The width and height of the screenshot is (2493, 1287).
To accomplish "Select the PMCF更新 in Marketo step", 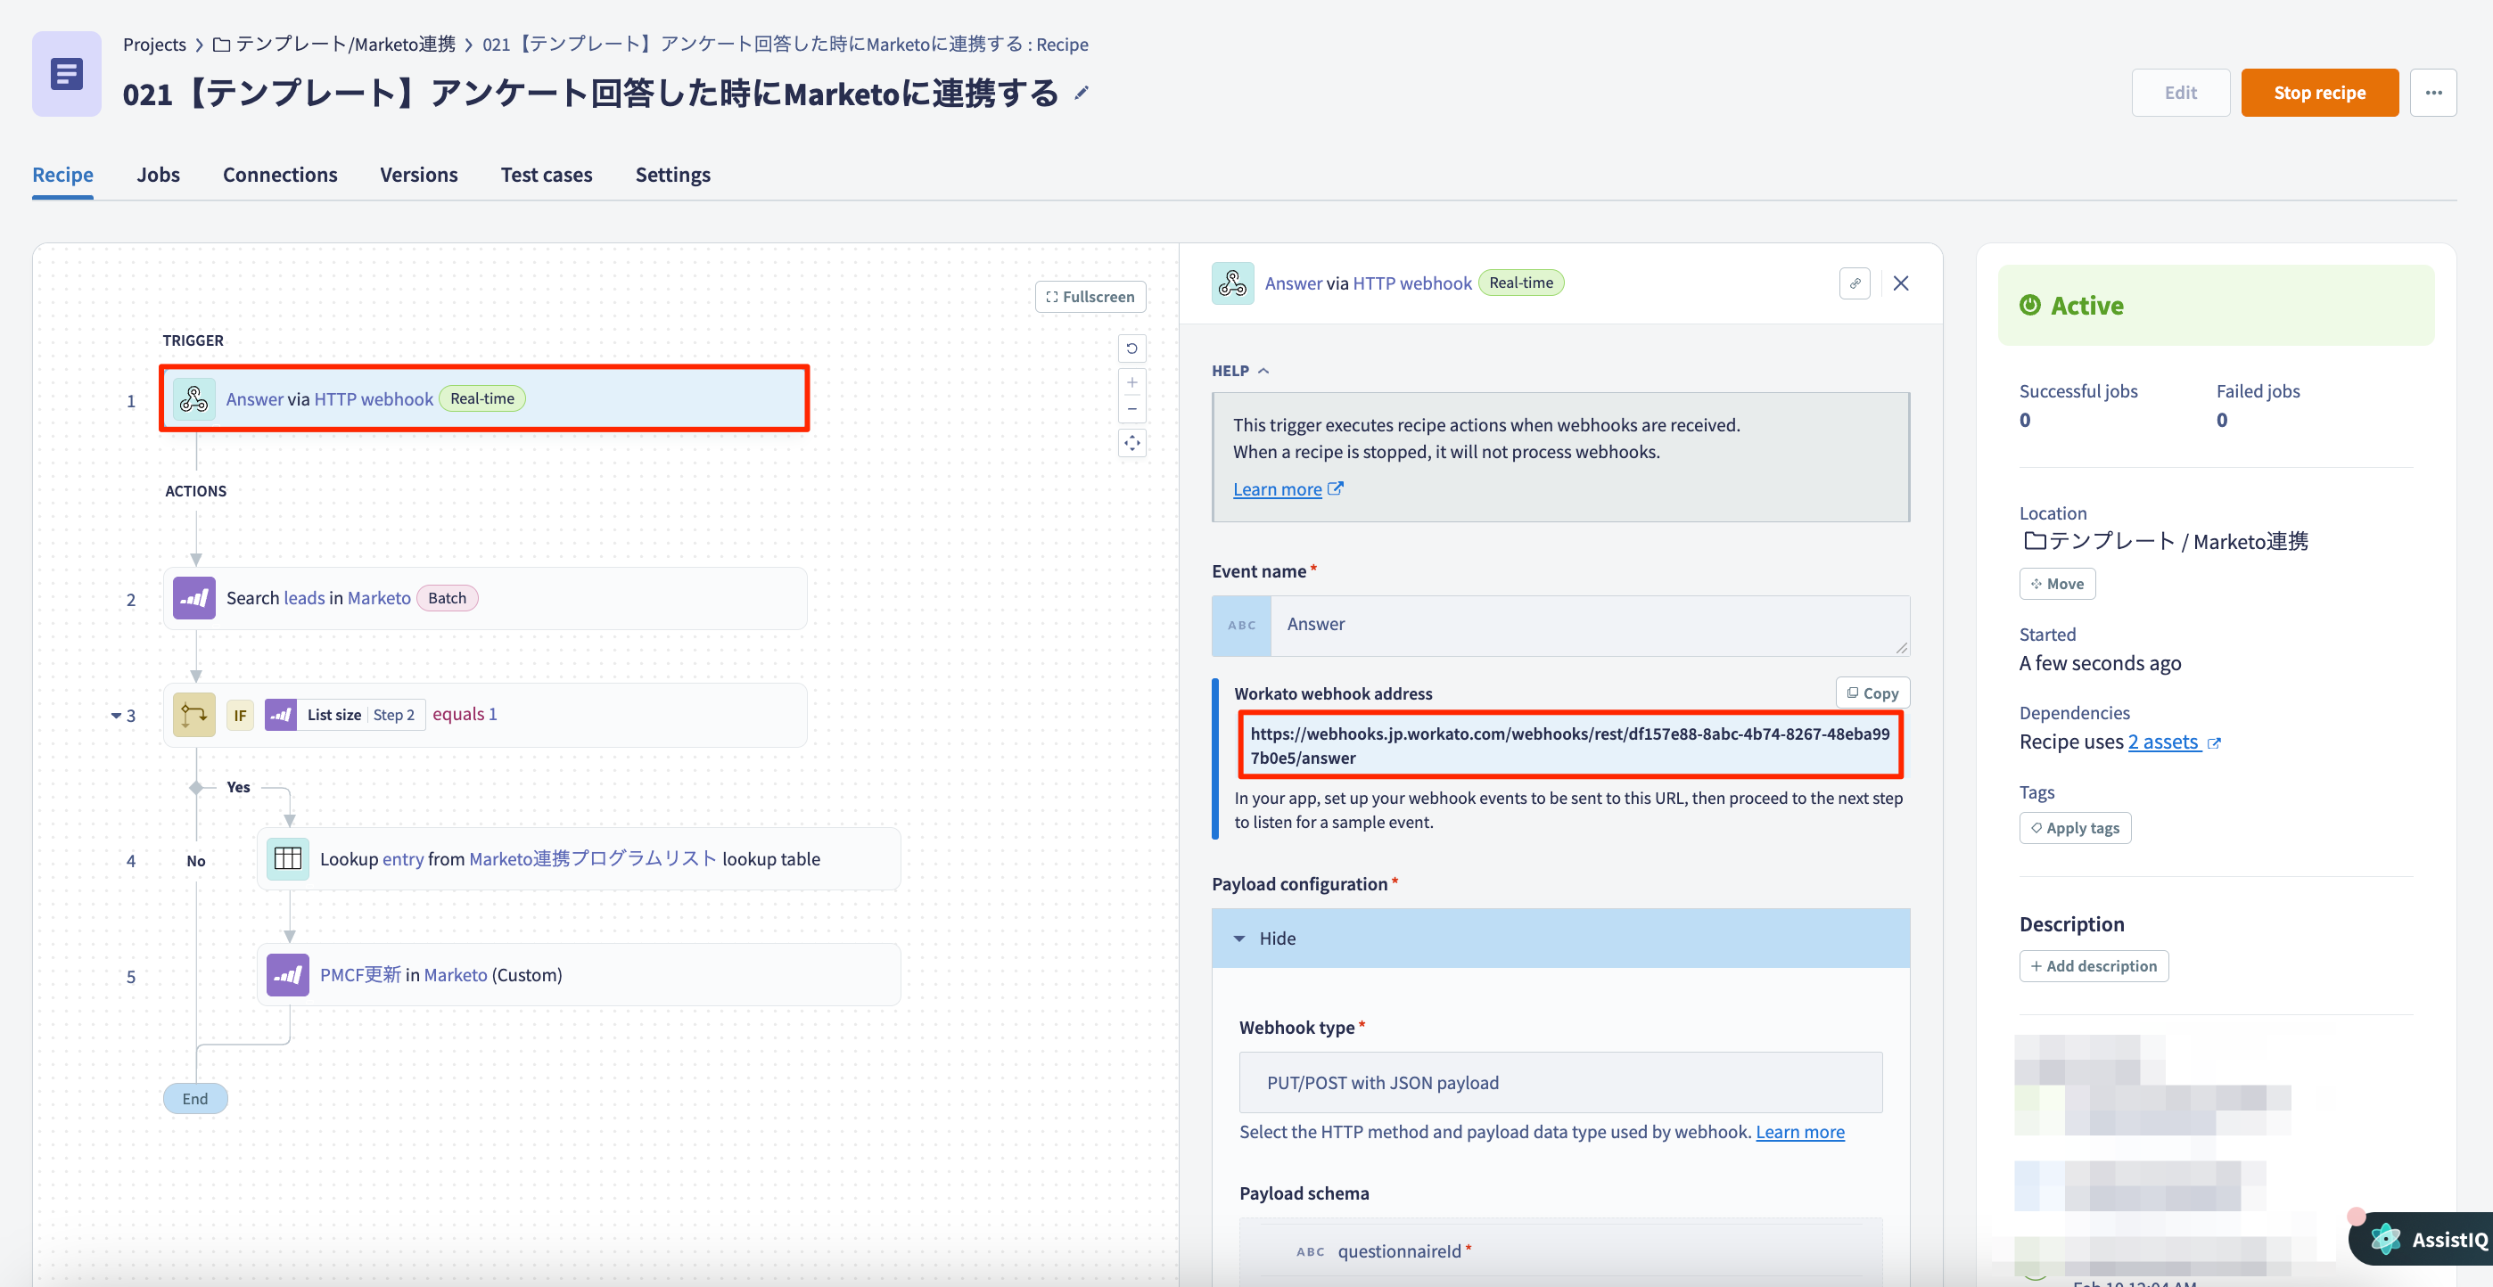I will [x=578, y=974].
